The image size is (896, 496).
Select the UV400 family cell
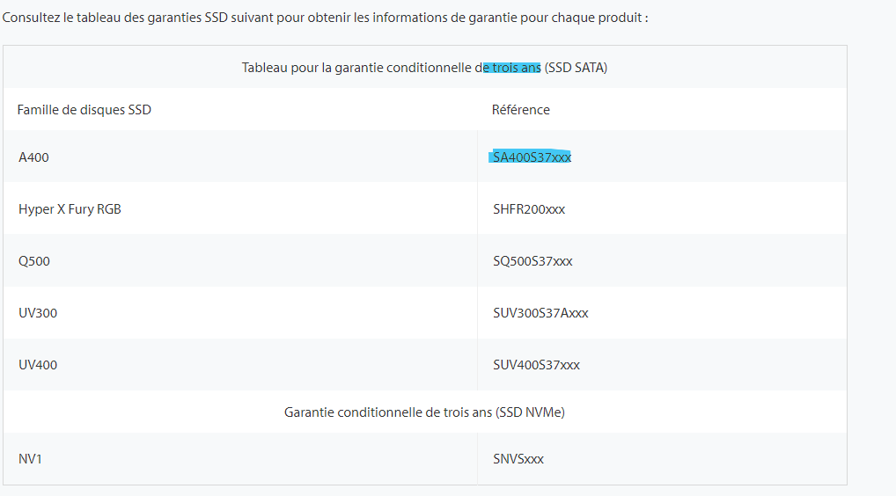38,365
